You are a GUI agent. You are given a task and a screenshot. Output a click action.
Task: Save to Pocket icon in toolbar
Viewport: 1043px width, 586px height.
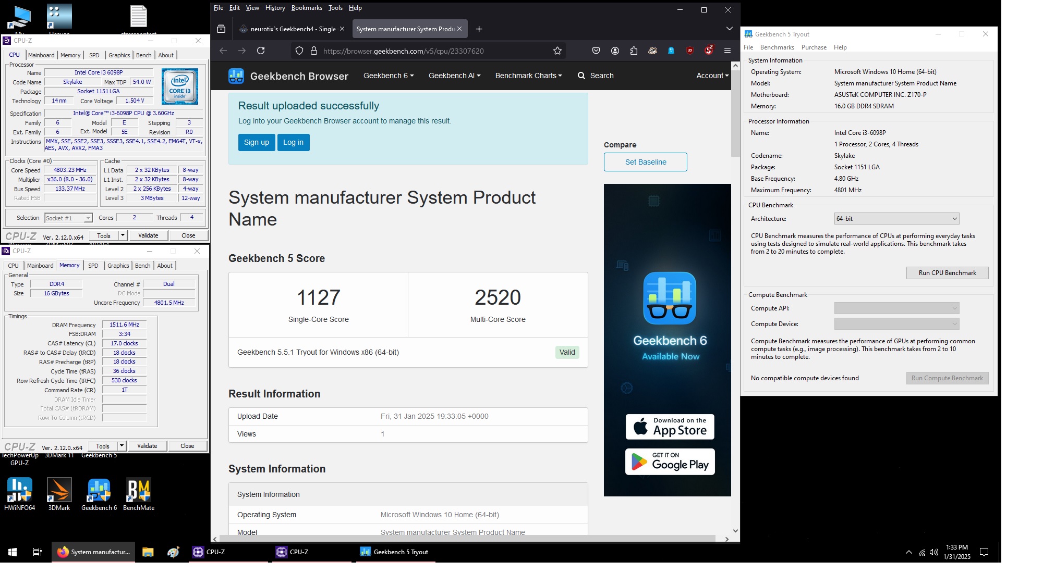point(596,51)
